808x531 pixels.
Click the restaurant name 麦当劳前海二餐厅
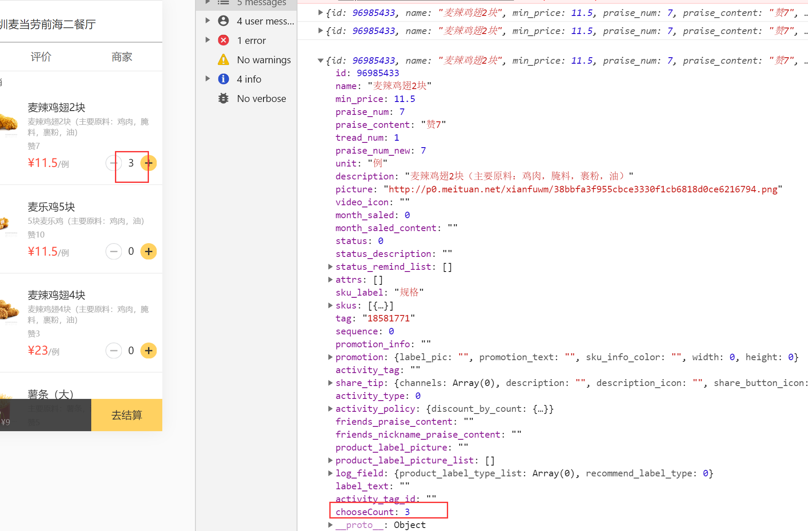52,25
